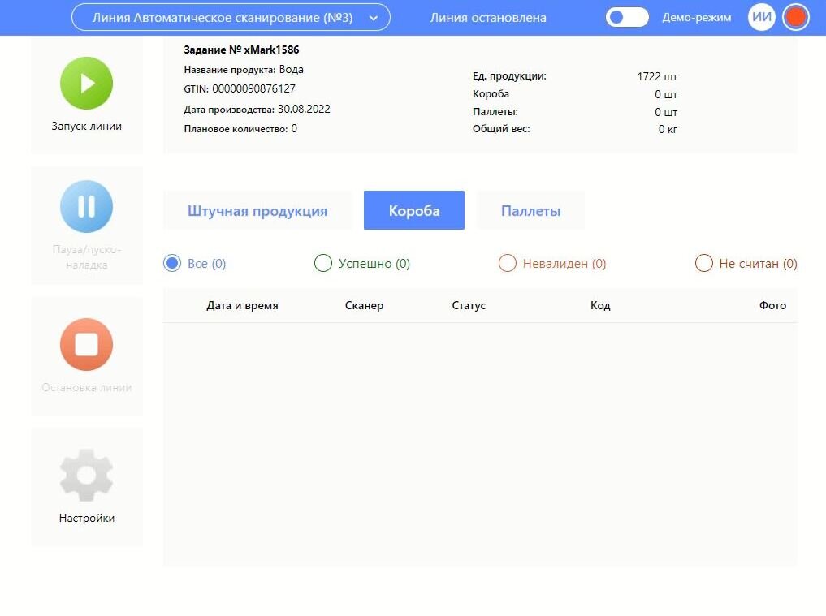This screenshot has height=616, width=826.
Task: Click the Сканер column header
Action: (x=363, y=305)
